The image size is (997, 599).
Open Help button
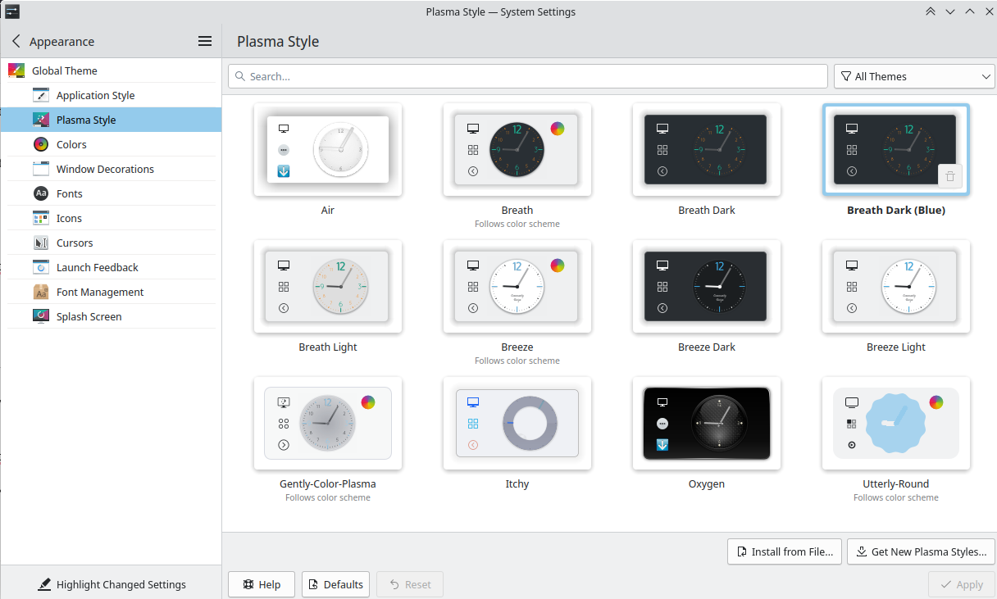[262, 584]
